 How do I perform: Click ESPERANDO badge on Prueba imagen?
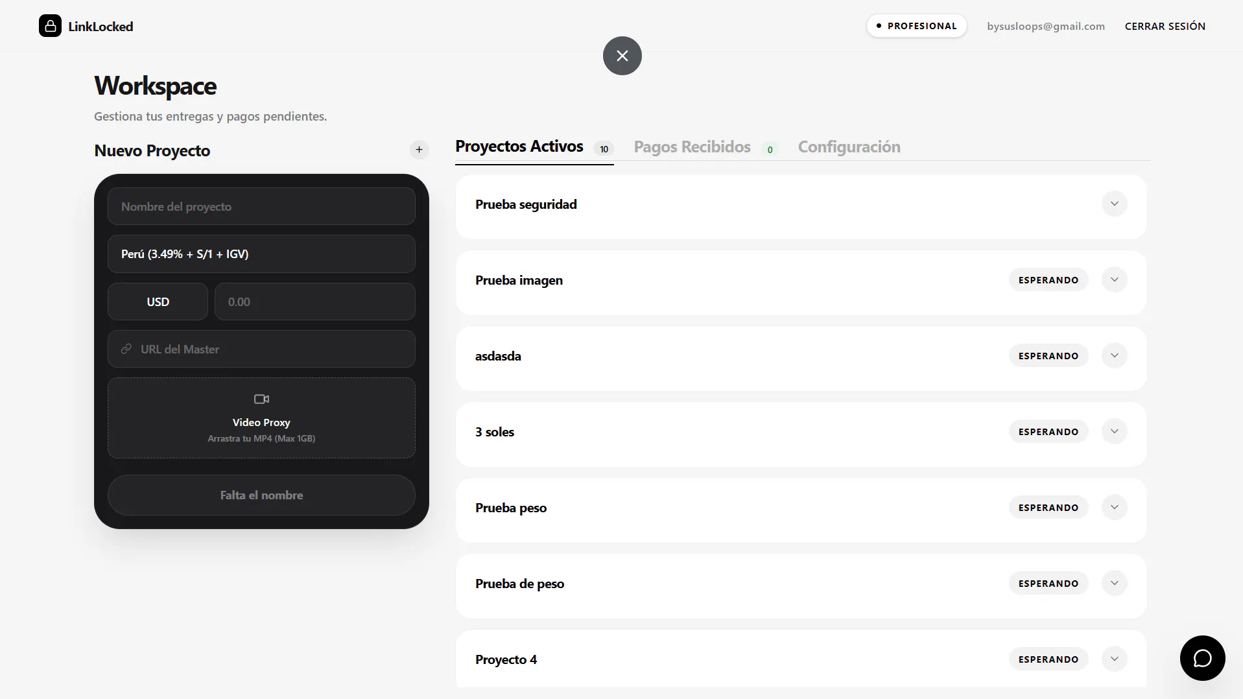click(x=1048, y=279)
